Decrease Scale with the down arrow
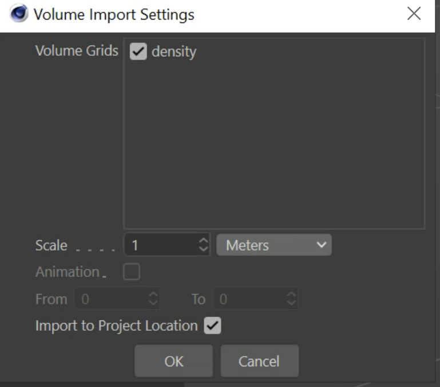Screen dimensions: 440x387 click(x=203, y=249)
